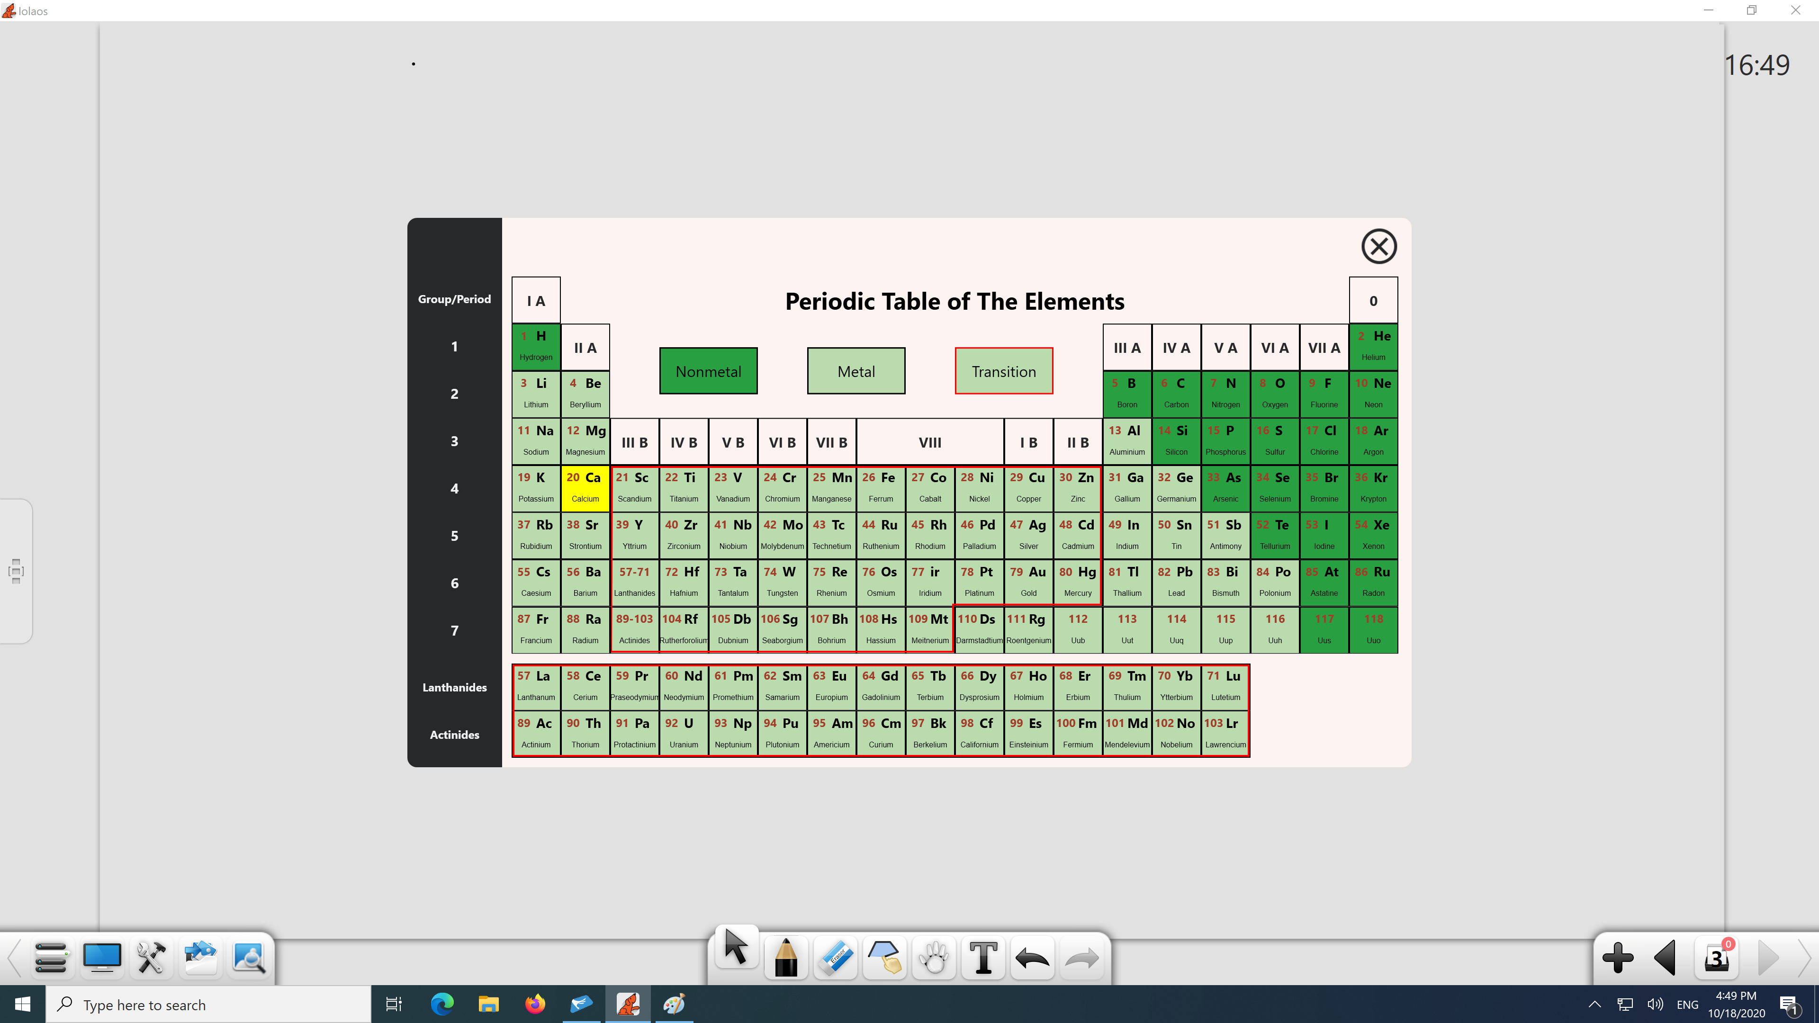
Task: Select the pan hand tool
Action: (934, 958)
